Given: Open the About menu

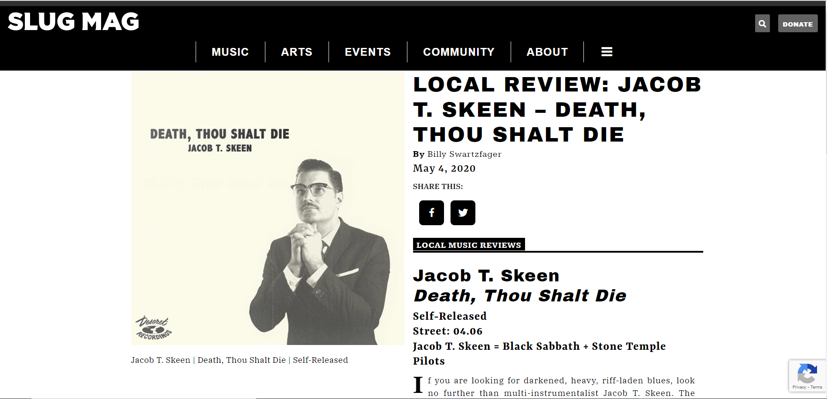Looking at the screenshot, I should click(x=547, y=52).
